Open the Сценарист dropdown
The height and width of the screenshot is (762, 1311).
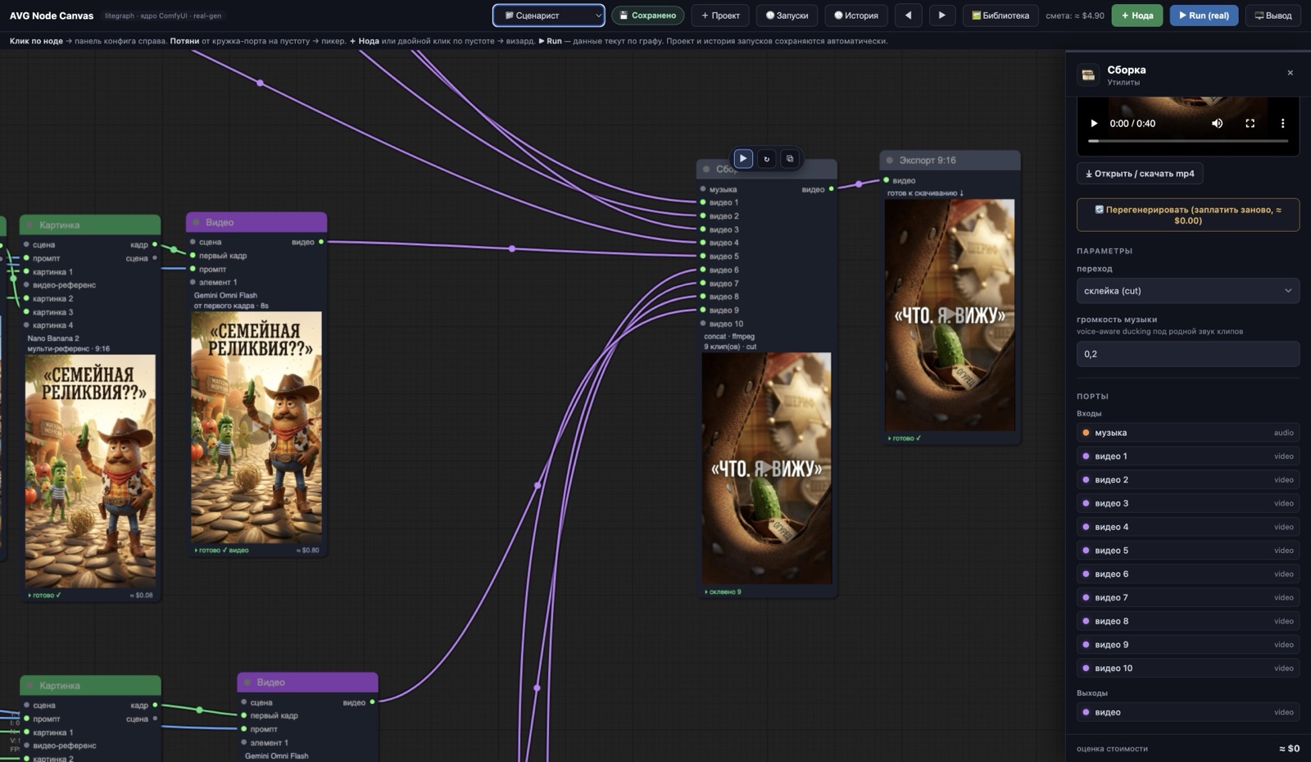coord(549,16)
